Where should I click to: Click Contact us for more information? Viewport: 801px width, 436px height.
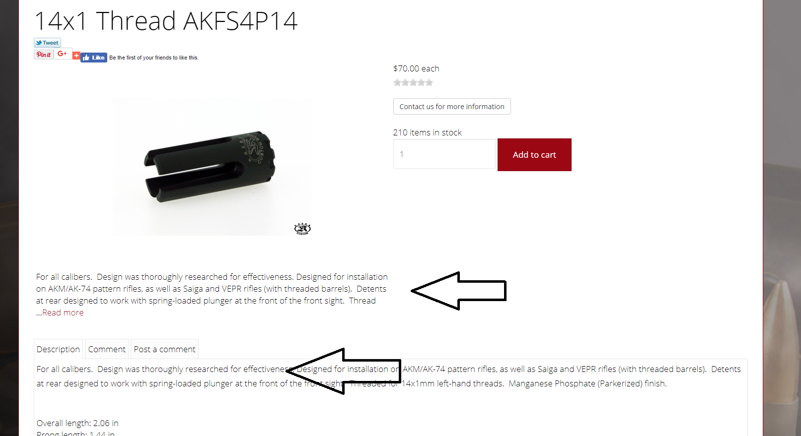(452, 107)
